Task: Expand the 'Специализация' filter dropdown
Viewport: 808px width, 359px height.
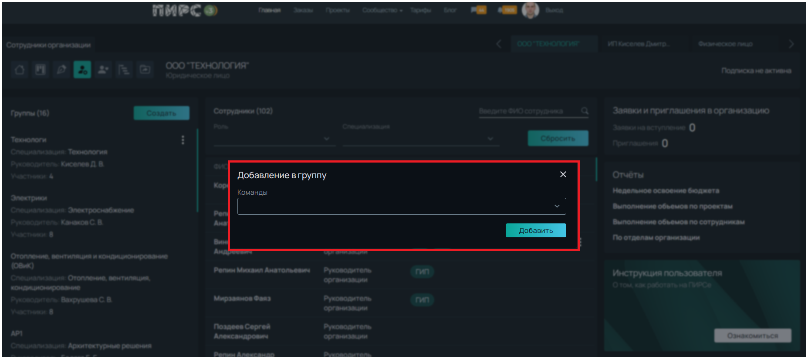Action: pos(420,139)
